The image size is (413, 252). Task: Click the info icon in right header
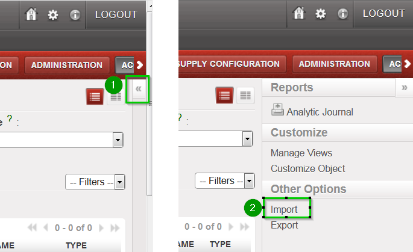(342, 14)
